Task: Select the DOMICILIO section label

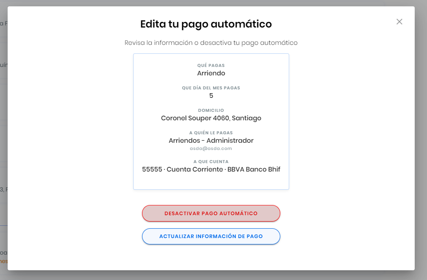Action: [x=211, y=110]
